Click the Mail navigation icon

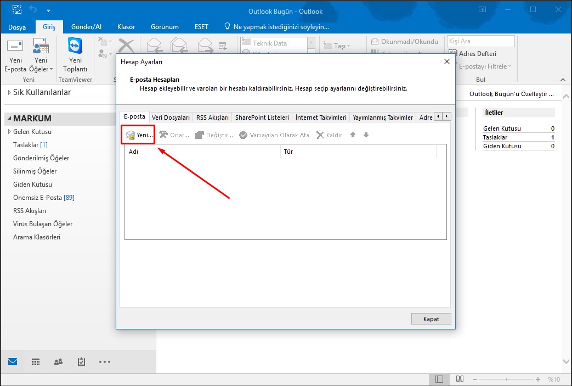[13, 361]
